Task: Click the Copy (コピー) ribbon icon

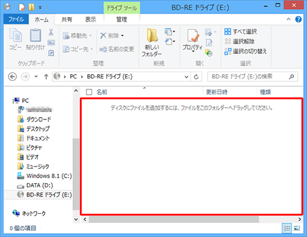Action: pyautogui.click(x=15, y=39)
